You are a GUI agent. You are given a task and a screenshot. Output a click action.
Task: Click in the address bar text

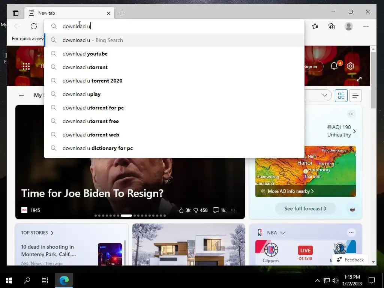click(x=76, y=26)
